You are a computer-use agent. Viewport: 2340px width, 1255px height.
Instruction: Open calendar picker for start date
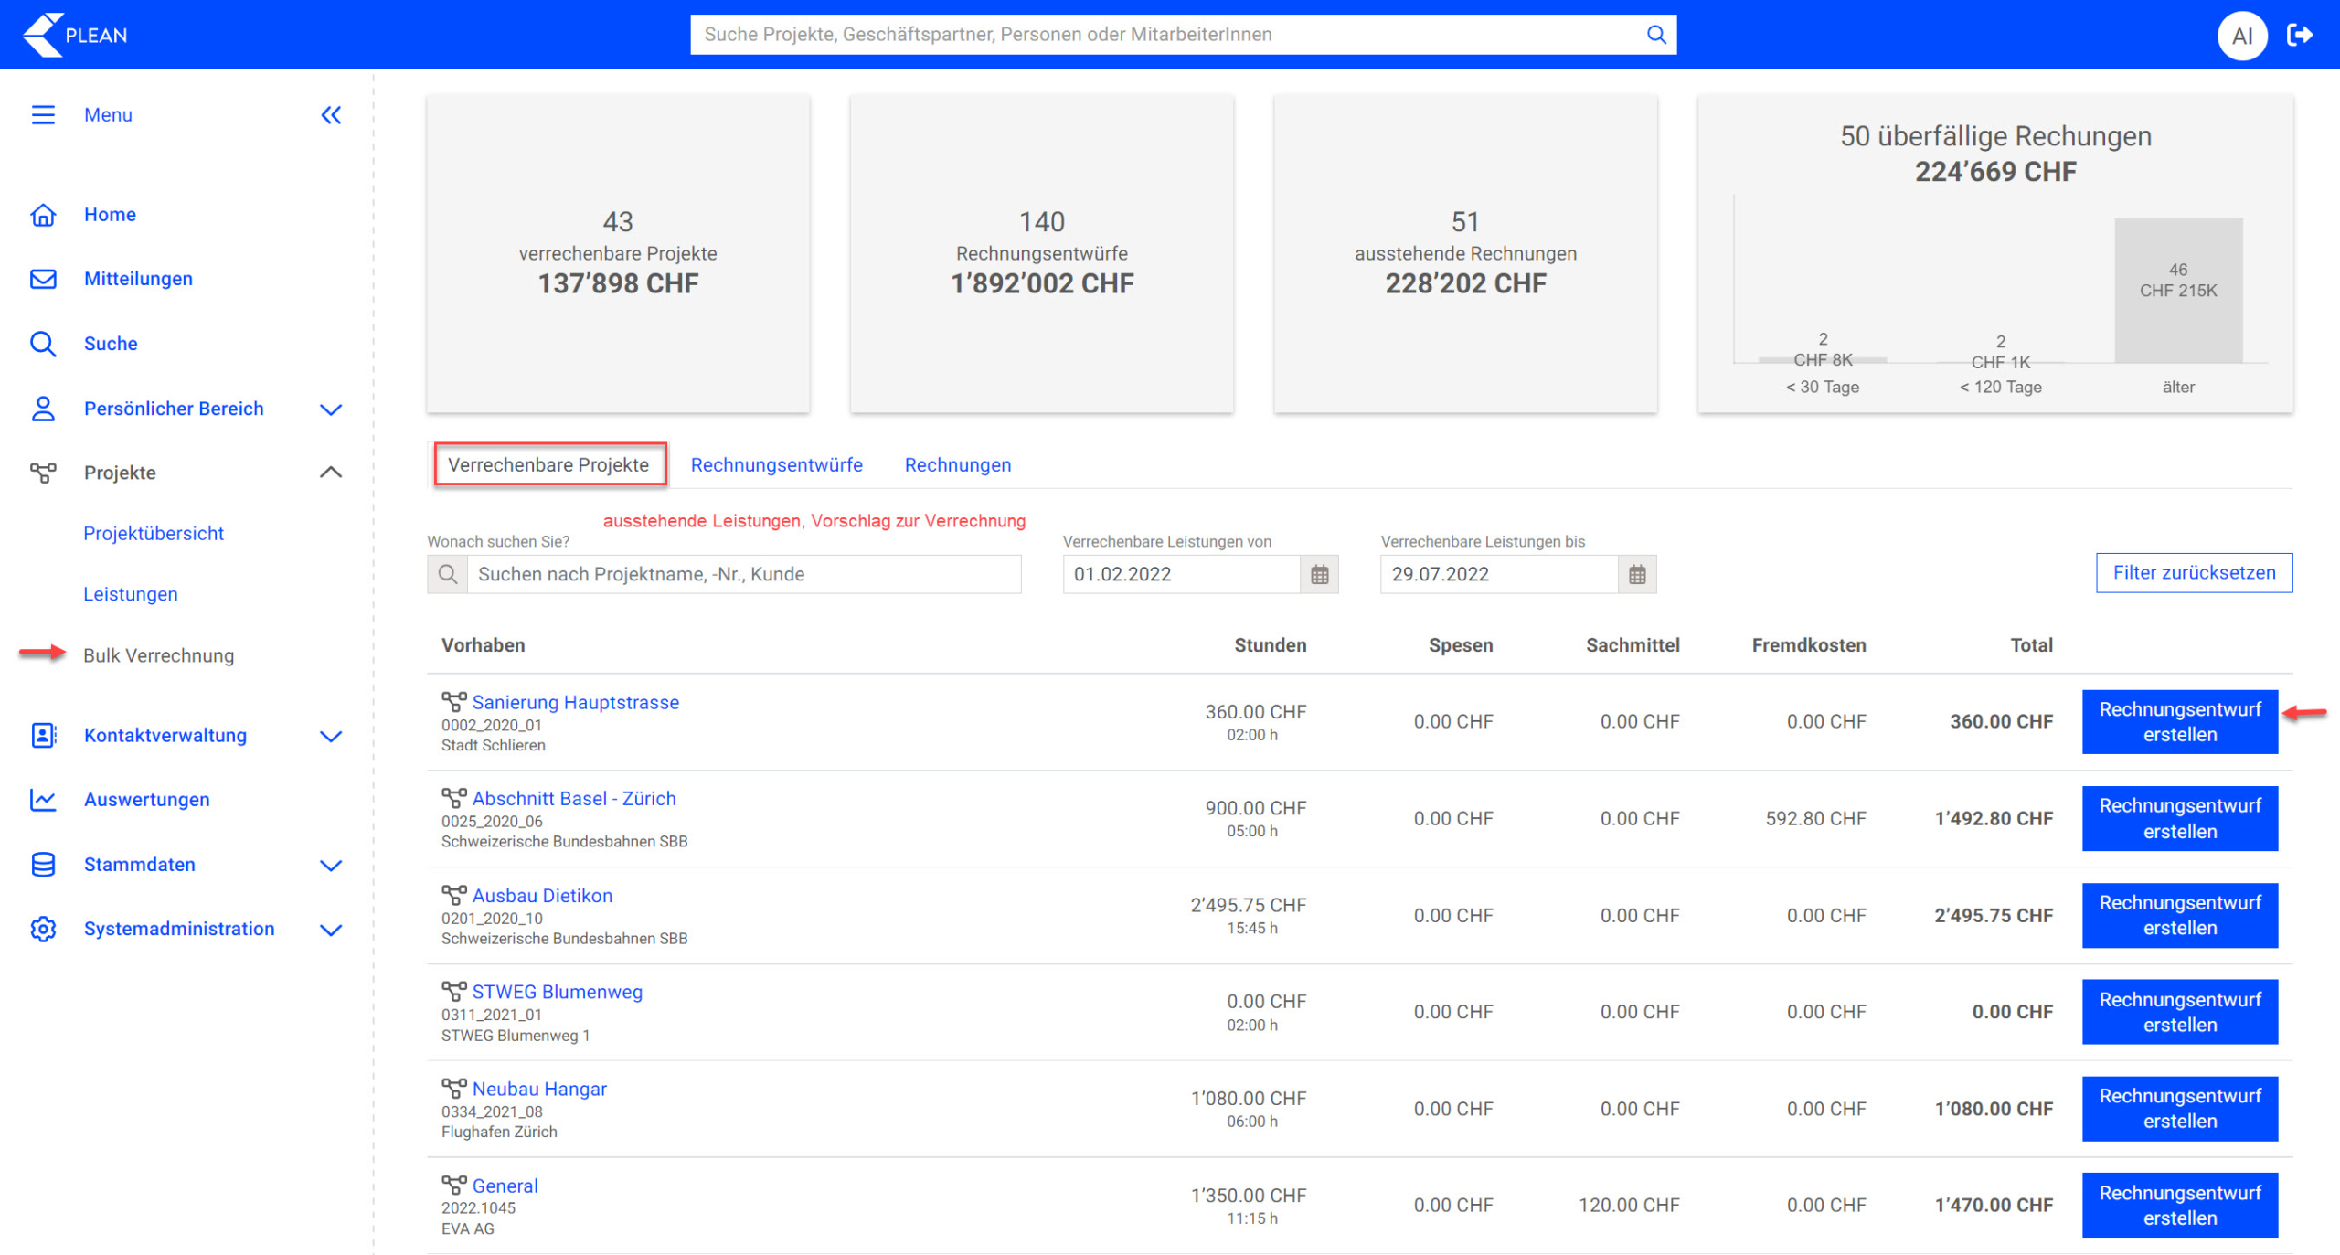point(1319,574)
